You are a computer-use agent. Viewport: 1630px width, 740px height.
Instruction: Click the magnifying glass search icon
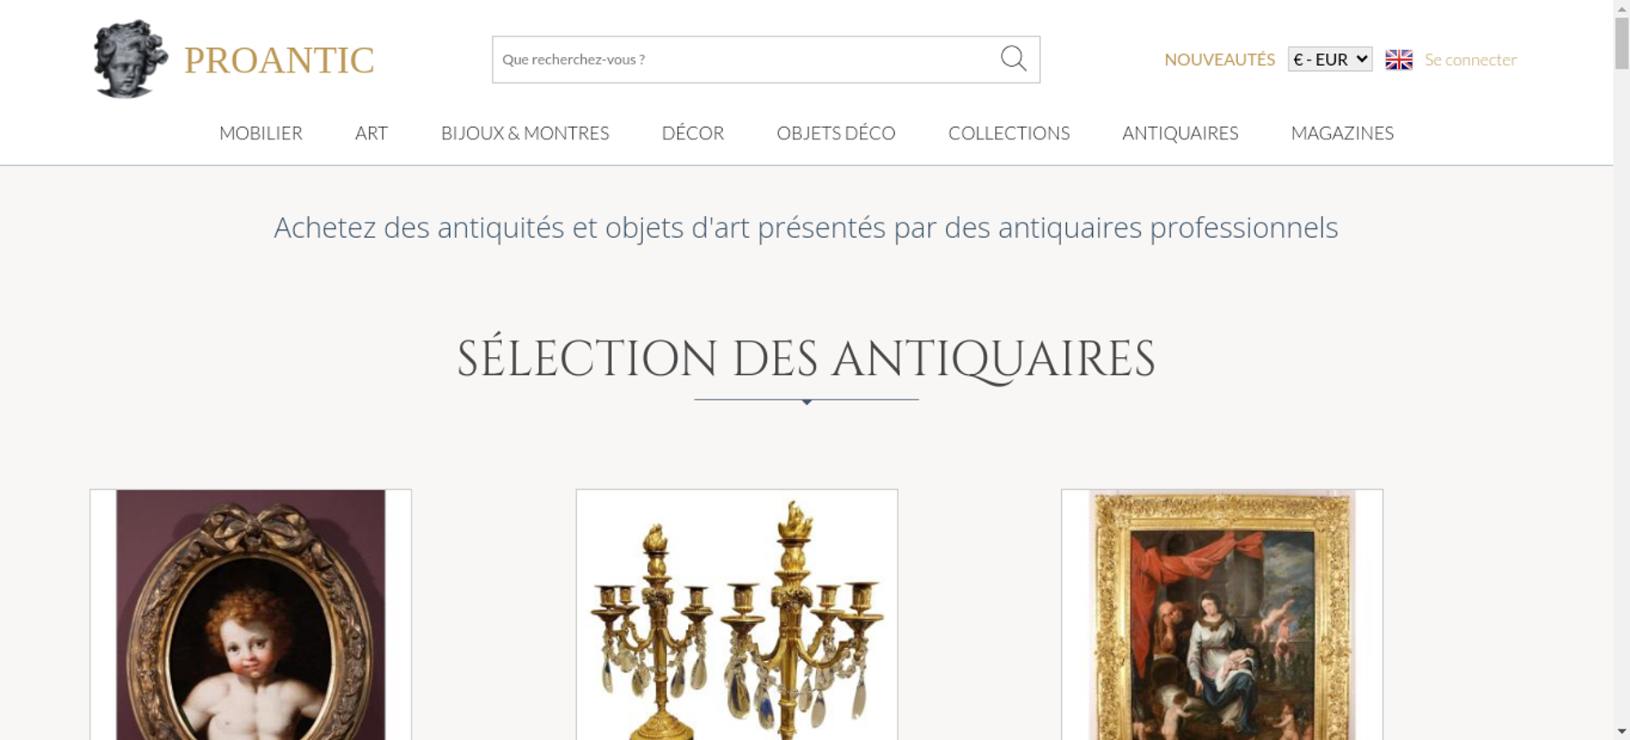point(1013,59)
